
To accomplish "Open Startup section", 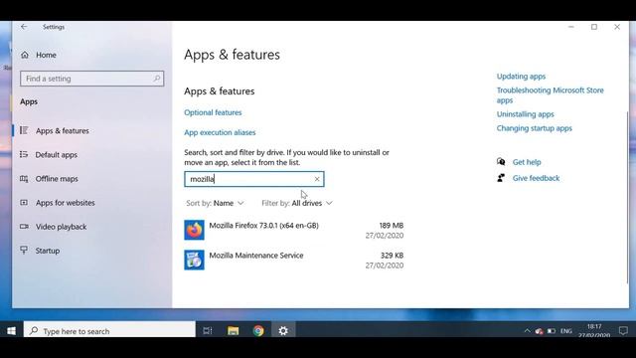I will point(48,251).
